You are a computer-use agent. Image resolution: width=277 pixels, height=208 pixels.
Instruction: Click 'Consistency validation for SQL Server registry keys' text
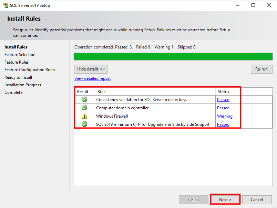[x=142, y=100]
